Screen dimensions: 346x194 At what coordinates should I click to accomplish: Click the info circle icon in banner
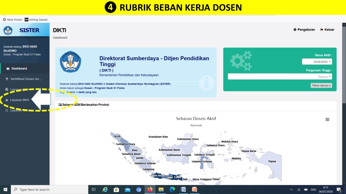click(x=206, y=83)
